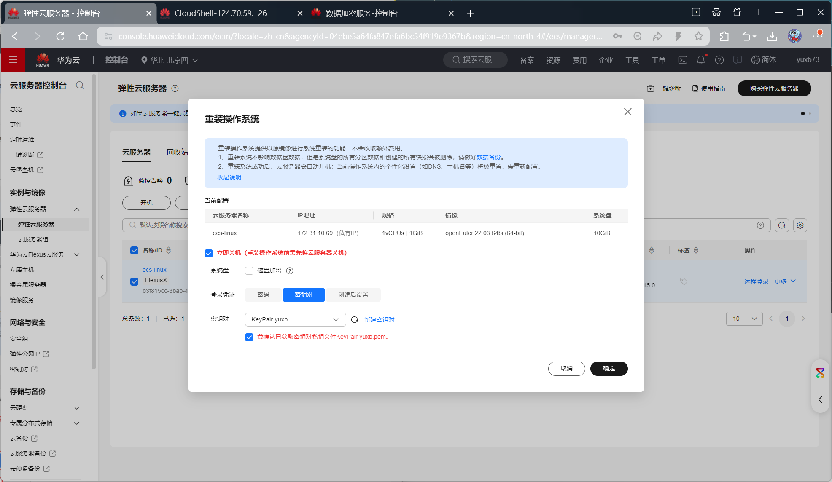
Task: Click the 新建密钥对 link
Action: 379,320
